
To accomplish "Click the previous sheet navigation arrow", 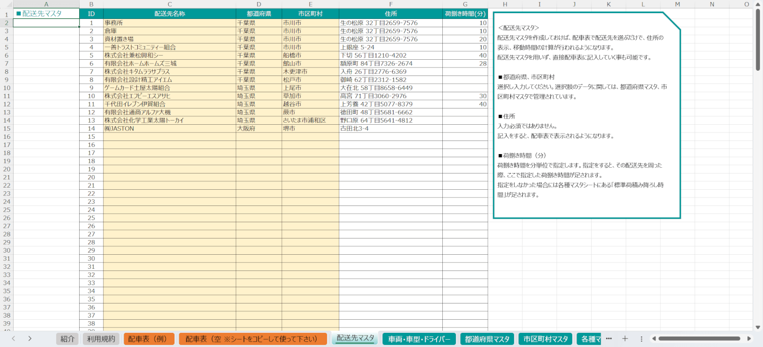I will [13, 339].
